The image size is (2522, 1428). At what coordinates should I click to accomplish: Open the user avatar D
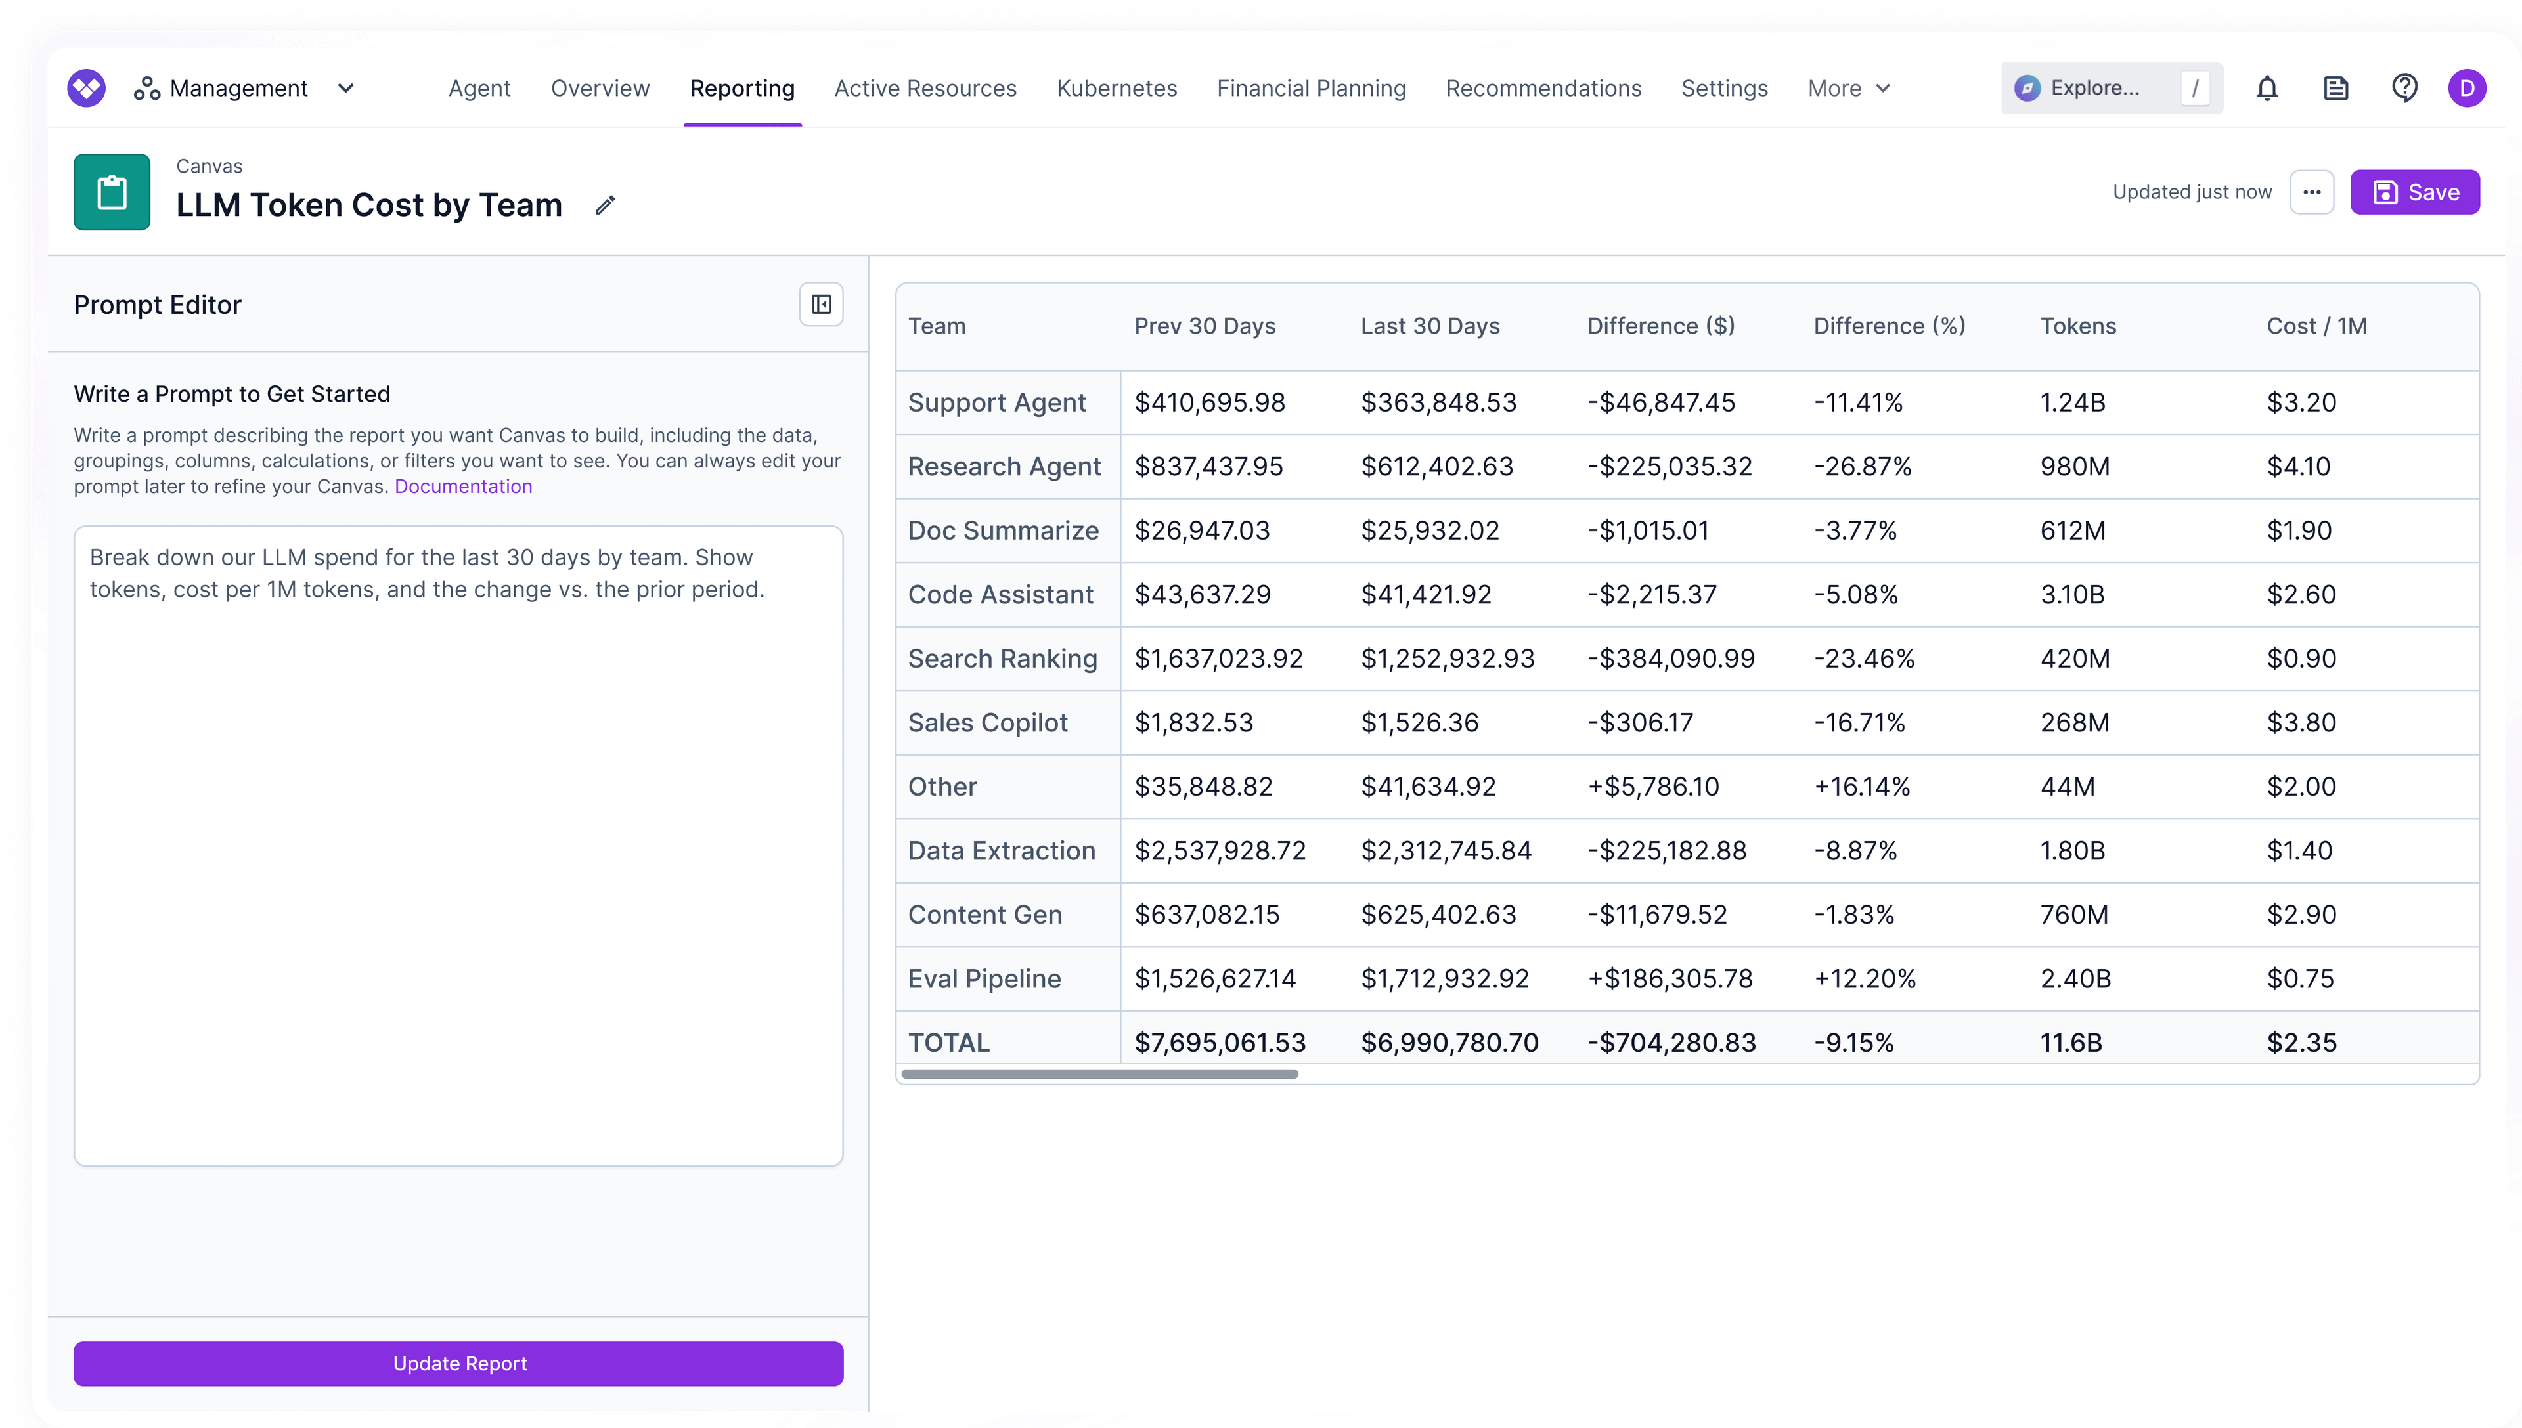pos(2466,88)
